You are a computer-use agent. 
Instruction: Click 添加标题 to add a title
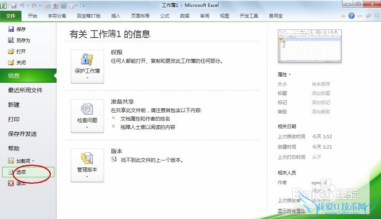tap(321, 93)
